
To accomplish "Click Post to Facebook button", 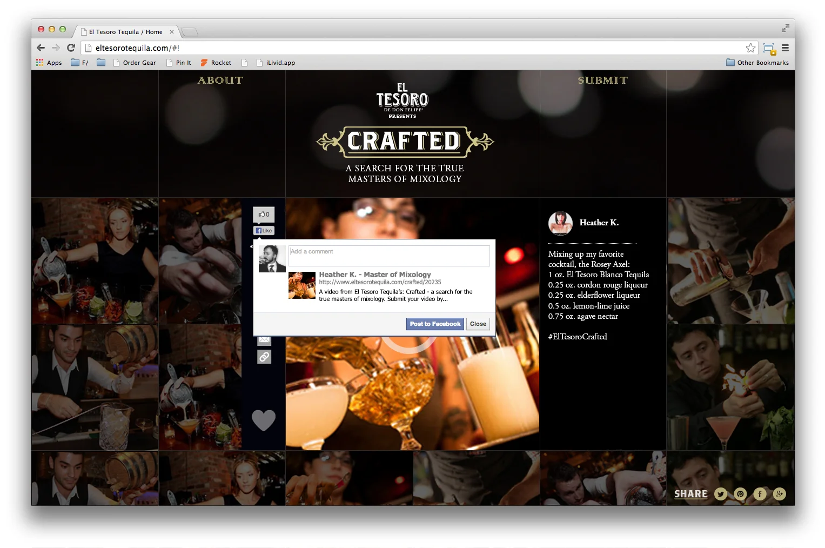I will [435, 324].
